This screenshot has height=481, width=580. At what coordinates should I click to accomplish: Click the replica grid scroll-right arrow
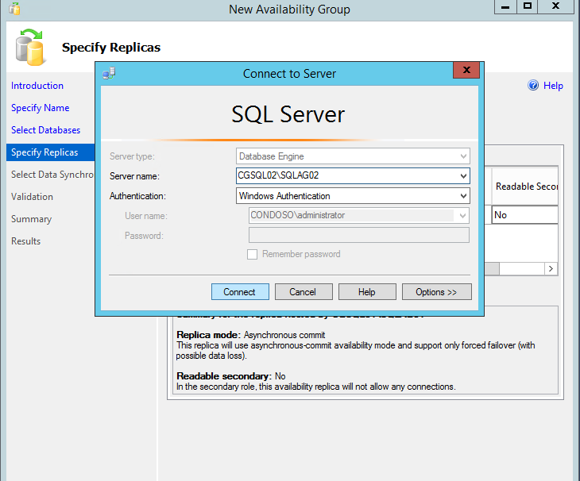[x=551, y=268]
